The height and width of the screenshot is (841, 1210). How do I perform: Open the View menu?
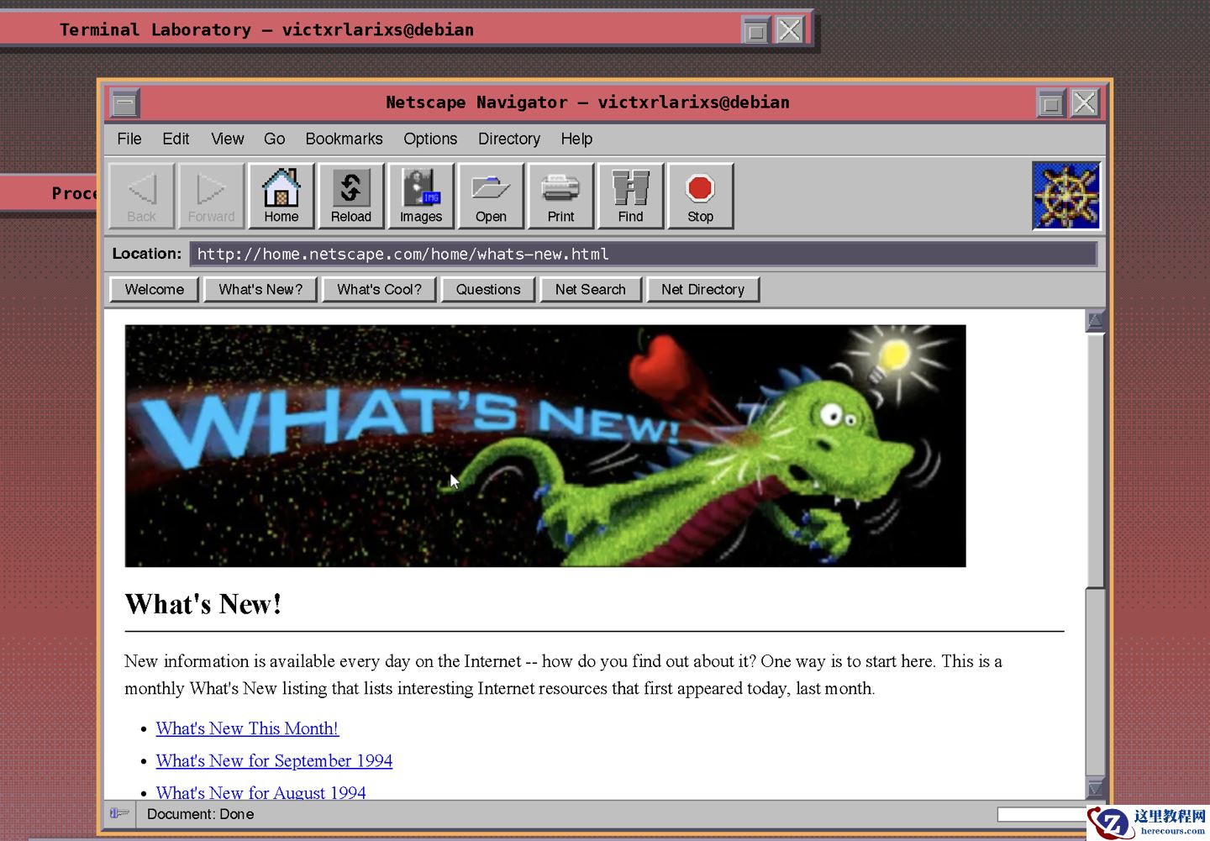coord(227,139)
